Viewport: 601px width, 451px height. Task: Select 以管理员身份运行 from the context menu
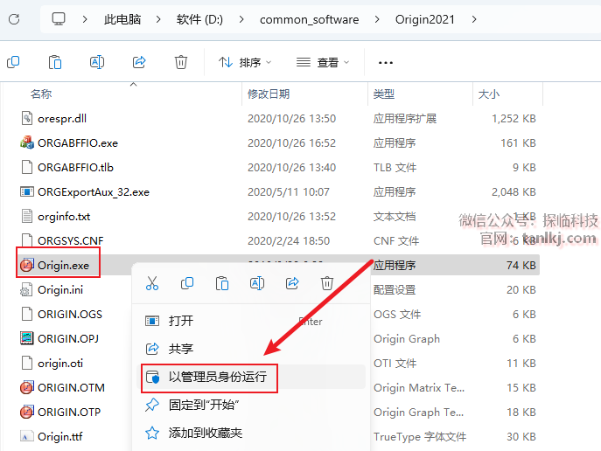point(217,377)
